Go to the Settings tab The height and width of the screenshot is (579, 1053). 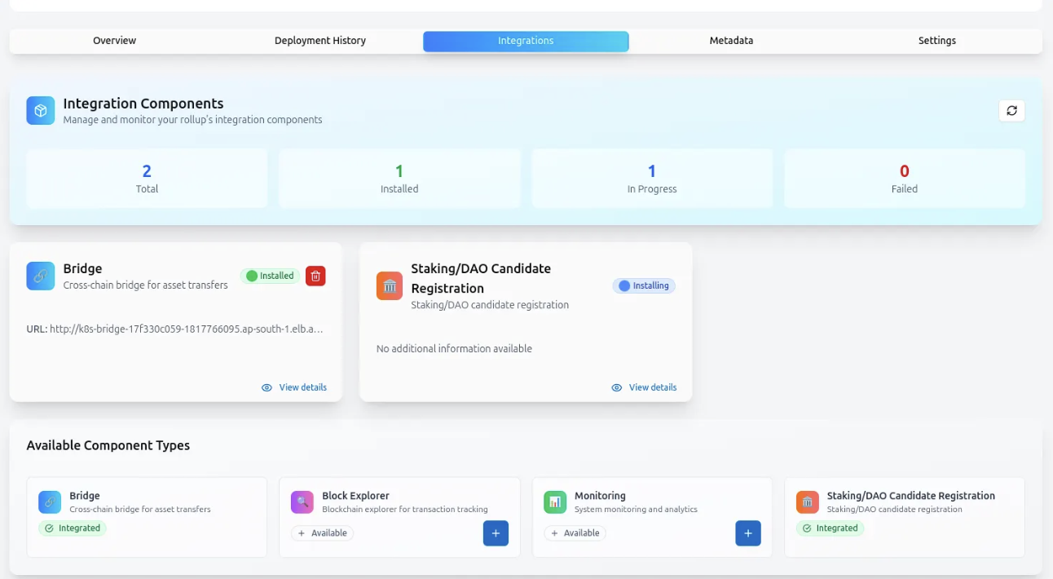click(x=936, y=41)
